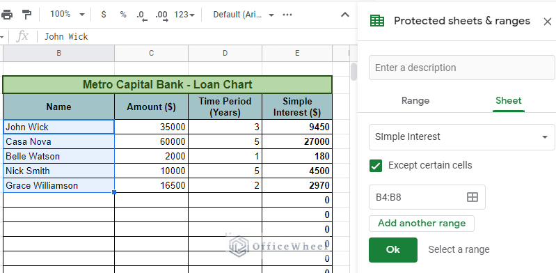
Task: Switch to the Range tab
Action: coord(415,101)
